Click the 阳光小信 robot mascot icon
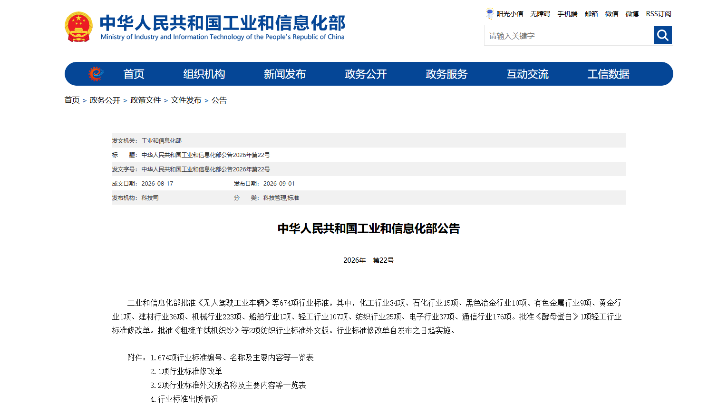 coord(490,14)
